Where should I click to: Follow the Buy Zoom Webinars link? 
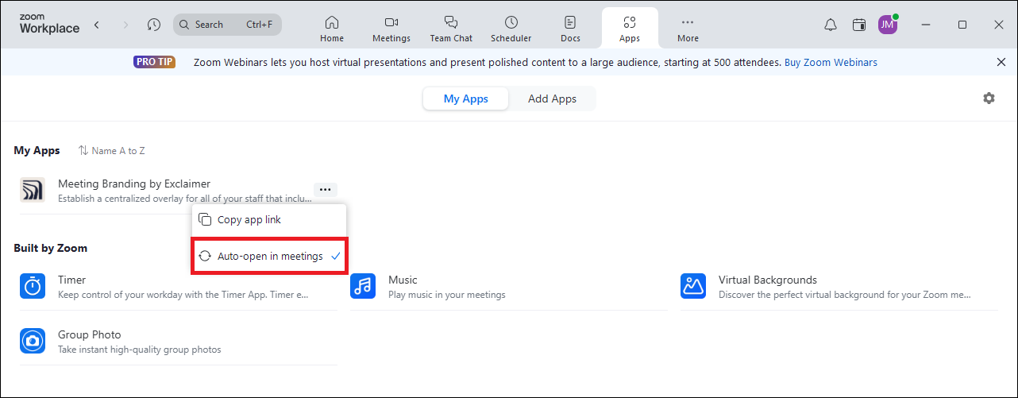point(831,62)
